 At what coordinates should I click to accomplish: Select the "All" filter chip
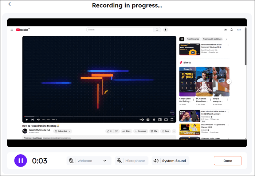click(x=181, y=39)
